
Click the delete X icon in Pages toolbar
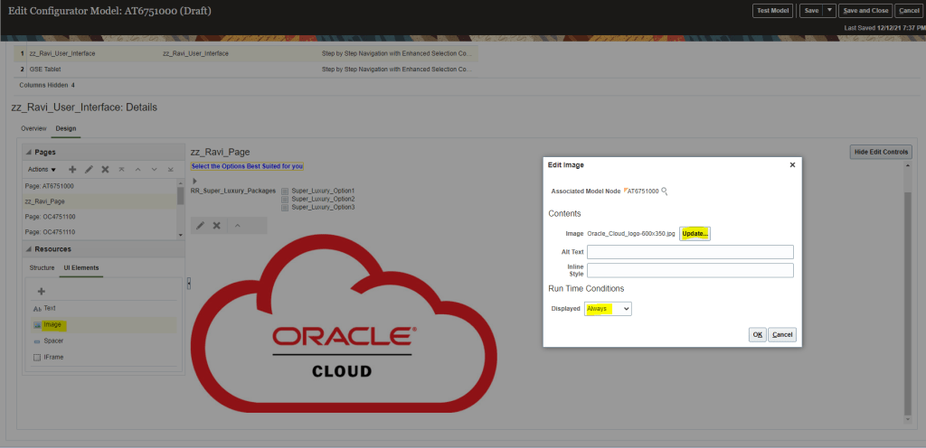[105, 169]
